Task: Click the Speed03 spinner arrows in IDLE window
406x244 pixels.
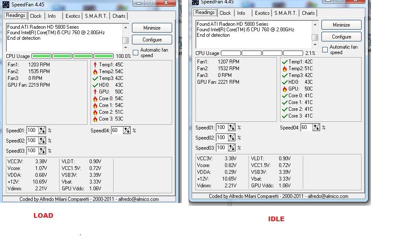Action: (232, 148)
